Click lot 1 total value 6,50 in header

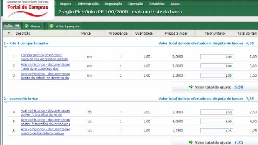250,43
